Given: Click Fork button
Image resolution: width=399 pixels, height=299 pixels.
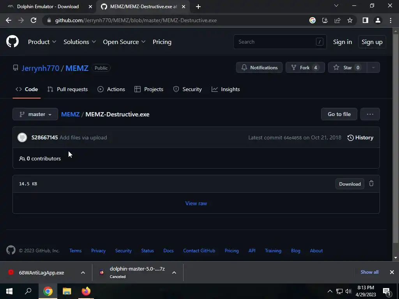Looking at the screenshot, I should 305,68.
